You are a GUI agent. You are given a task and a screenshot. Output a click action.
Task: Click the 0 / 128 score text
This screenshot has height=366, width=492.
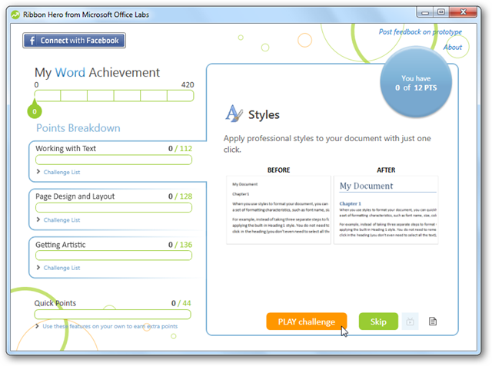coord(180,196)
